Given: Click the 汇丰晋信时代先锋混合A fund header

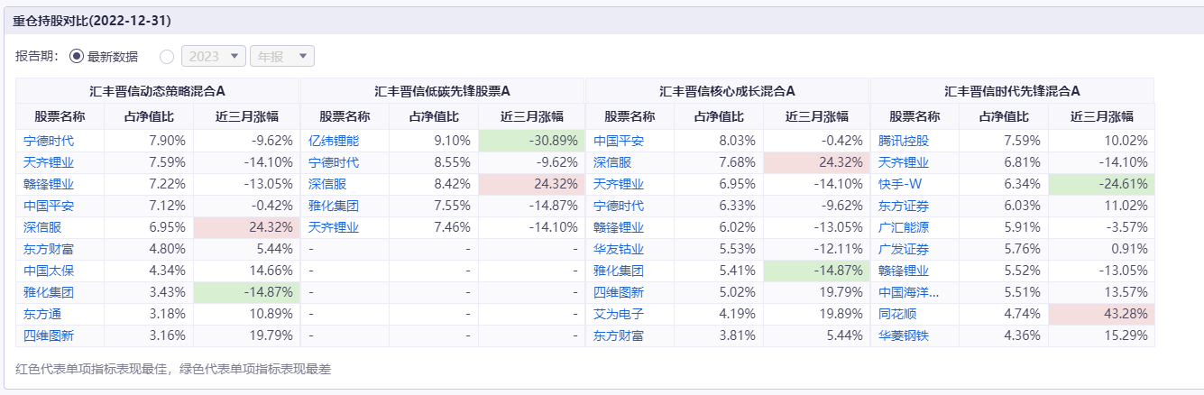Looking at the screenshot, I should coord(1012,91).
